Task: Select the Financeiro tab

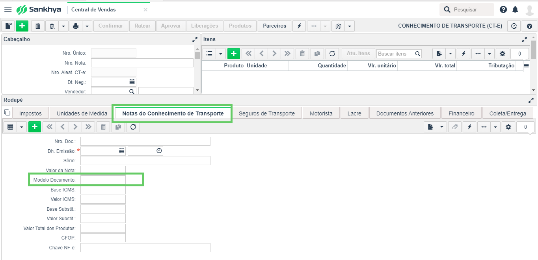Action: coord(462,113)
